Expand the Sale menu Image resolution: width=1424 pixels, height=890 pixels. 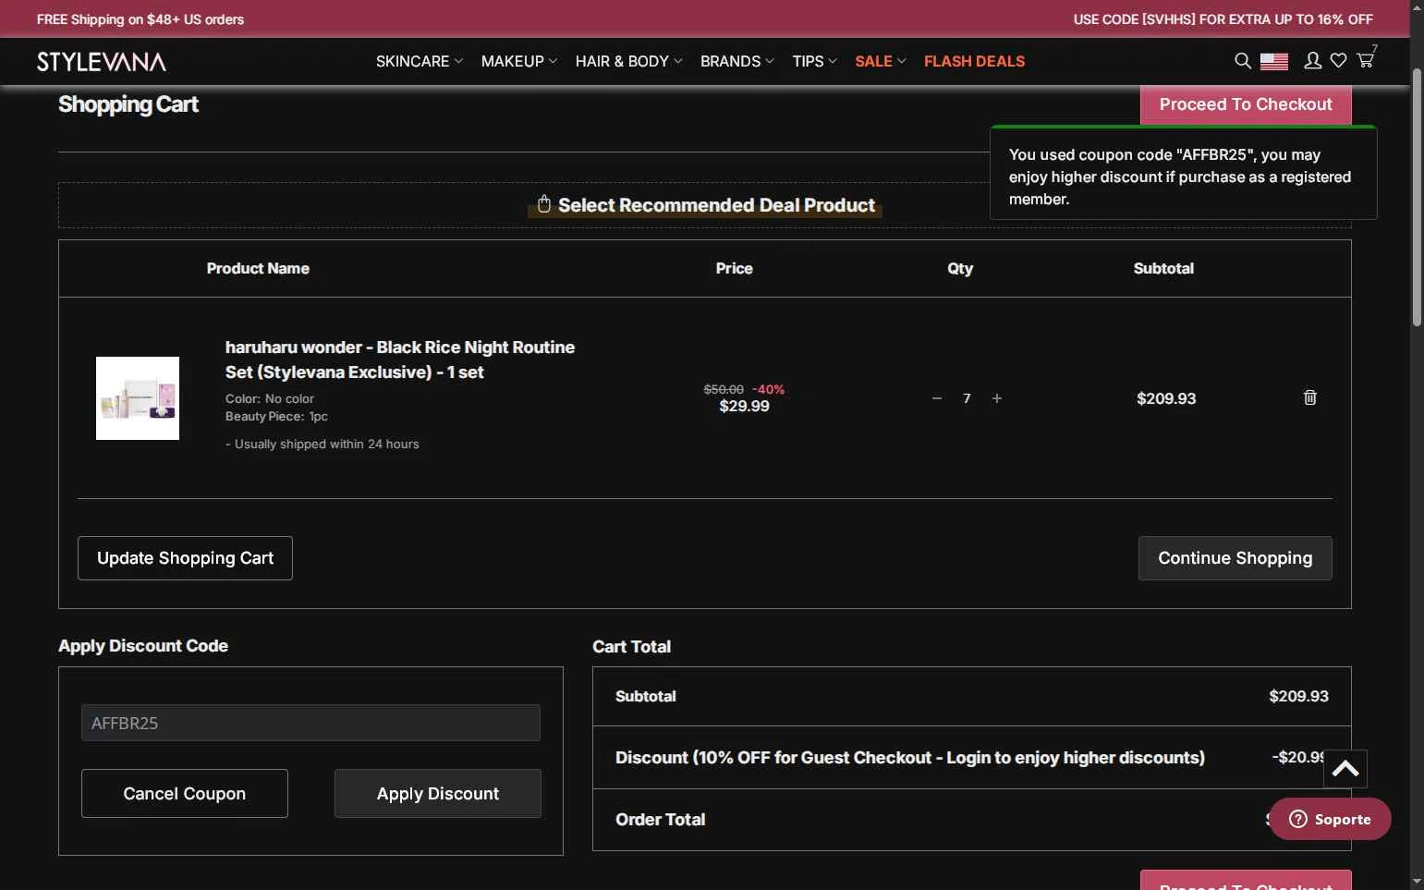[x=881, y=61]
